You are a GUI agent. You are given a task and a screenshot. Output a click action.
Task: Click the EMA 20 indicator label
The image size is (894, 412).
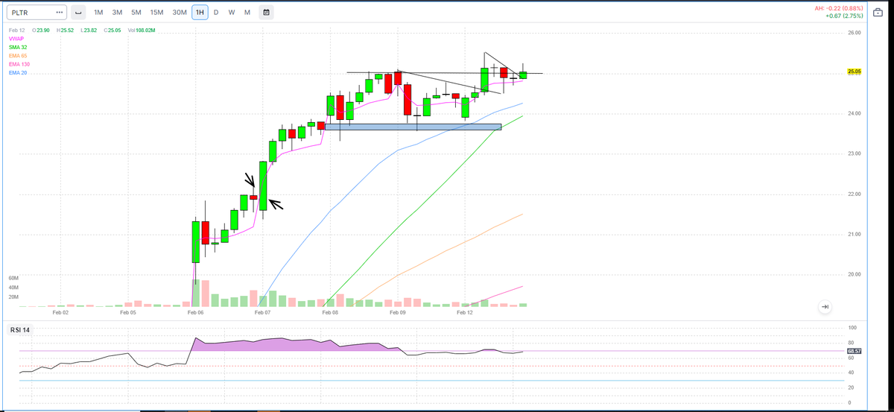pyautogui.click(x=18, y=73)
